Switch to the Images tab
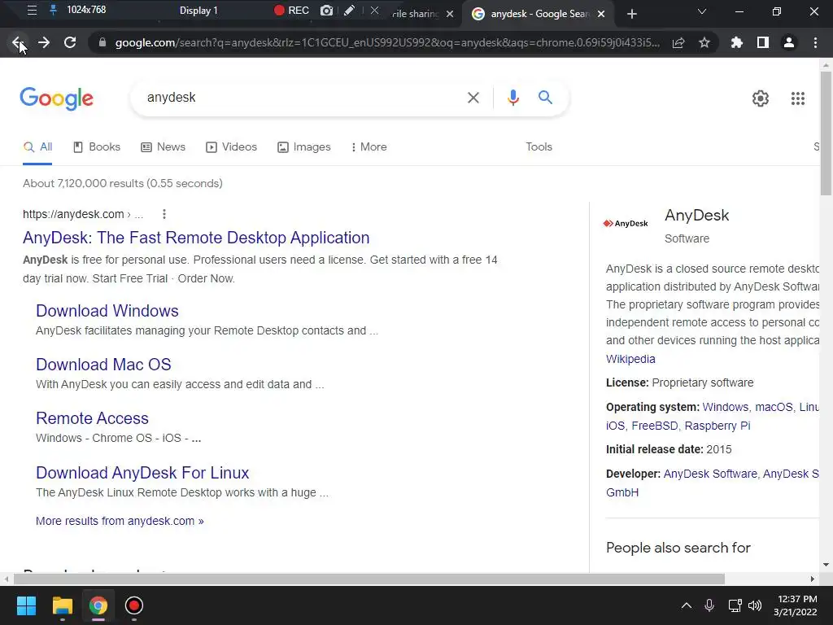The image size is (833, 625). [x=304, y=147]
